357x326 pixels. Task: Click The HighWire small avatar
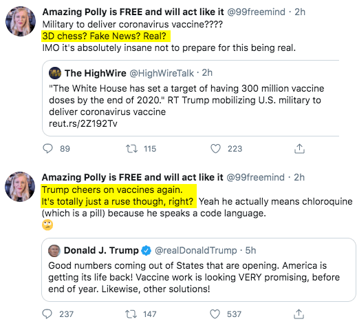[x=55, y=73]
